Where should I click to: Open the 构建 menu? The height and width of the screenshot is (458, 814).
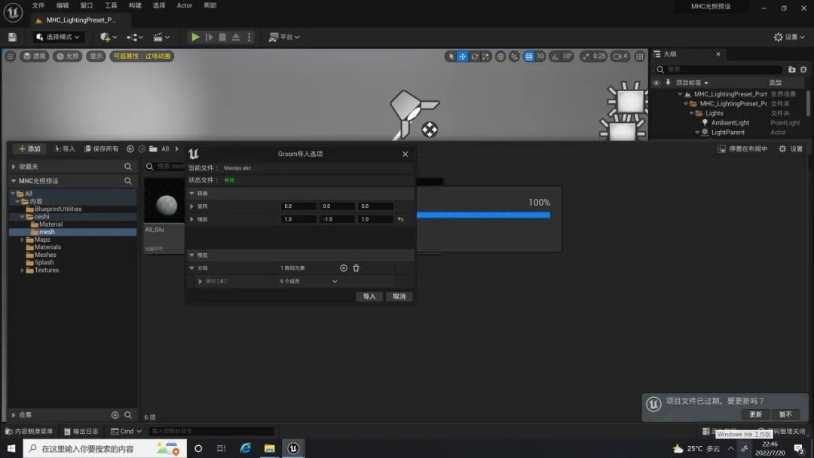click(x=135, y=5)
